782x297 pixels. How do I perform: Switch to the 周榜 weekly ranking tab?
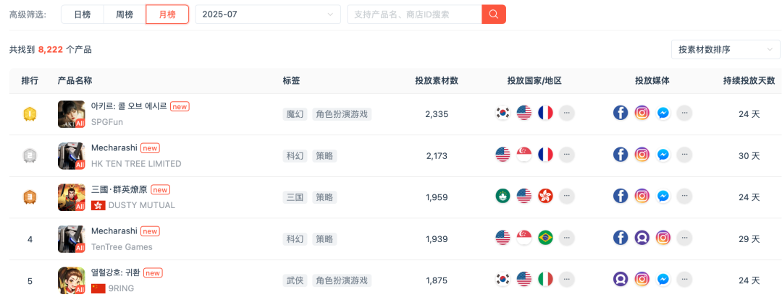coord(125,14)
